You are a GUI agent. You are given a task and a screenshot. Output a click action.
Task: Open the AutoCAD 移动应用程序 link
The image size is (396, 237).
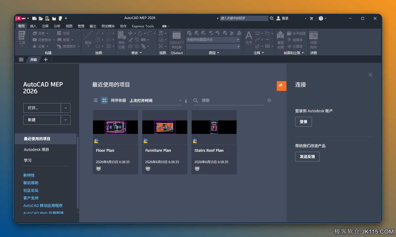click(43, 206)
